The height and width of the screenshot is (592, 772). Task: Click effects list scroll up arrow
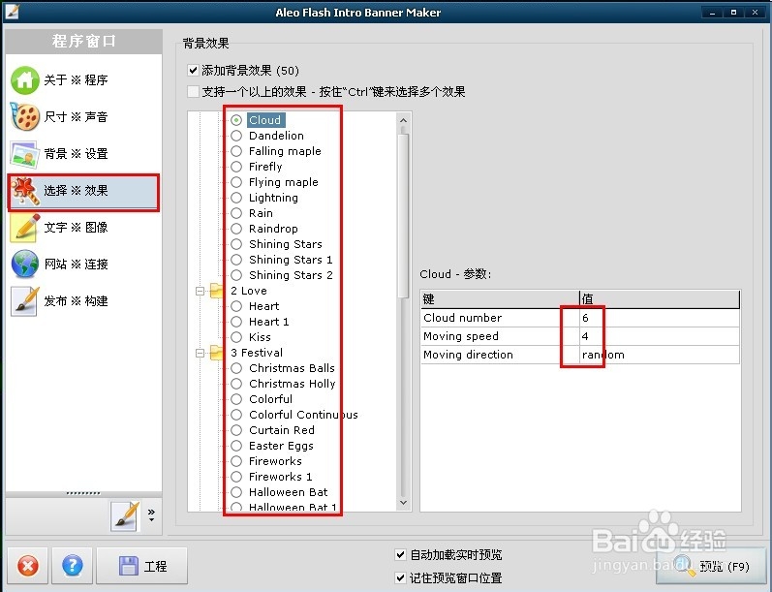click(x=403, y=120)
